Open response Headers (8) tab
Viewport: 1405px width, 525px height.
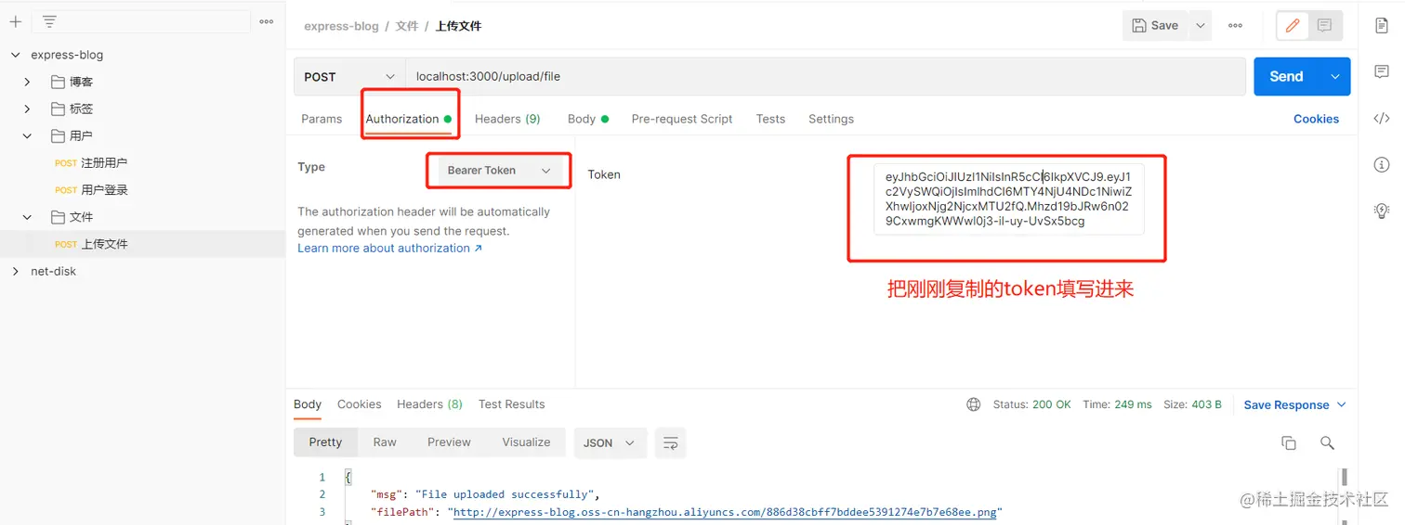pos(429,404)
